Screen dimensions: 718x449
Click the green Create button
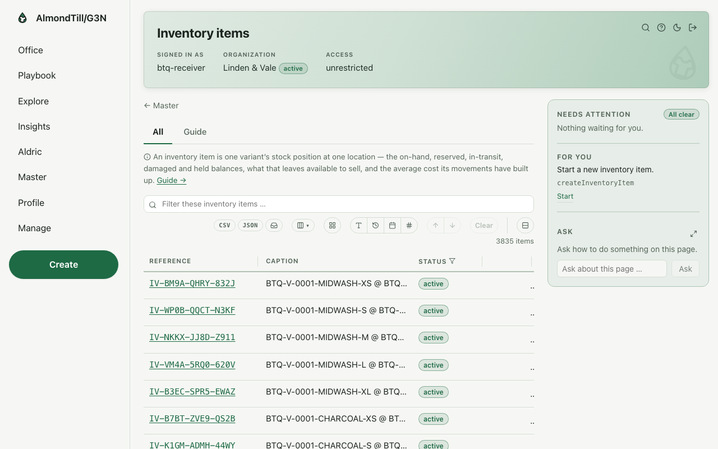point(63,265)
